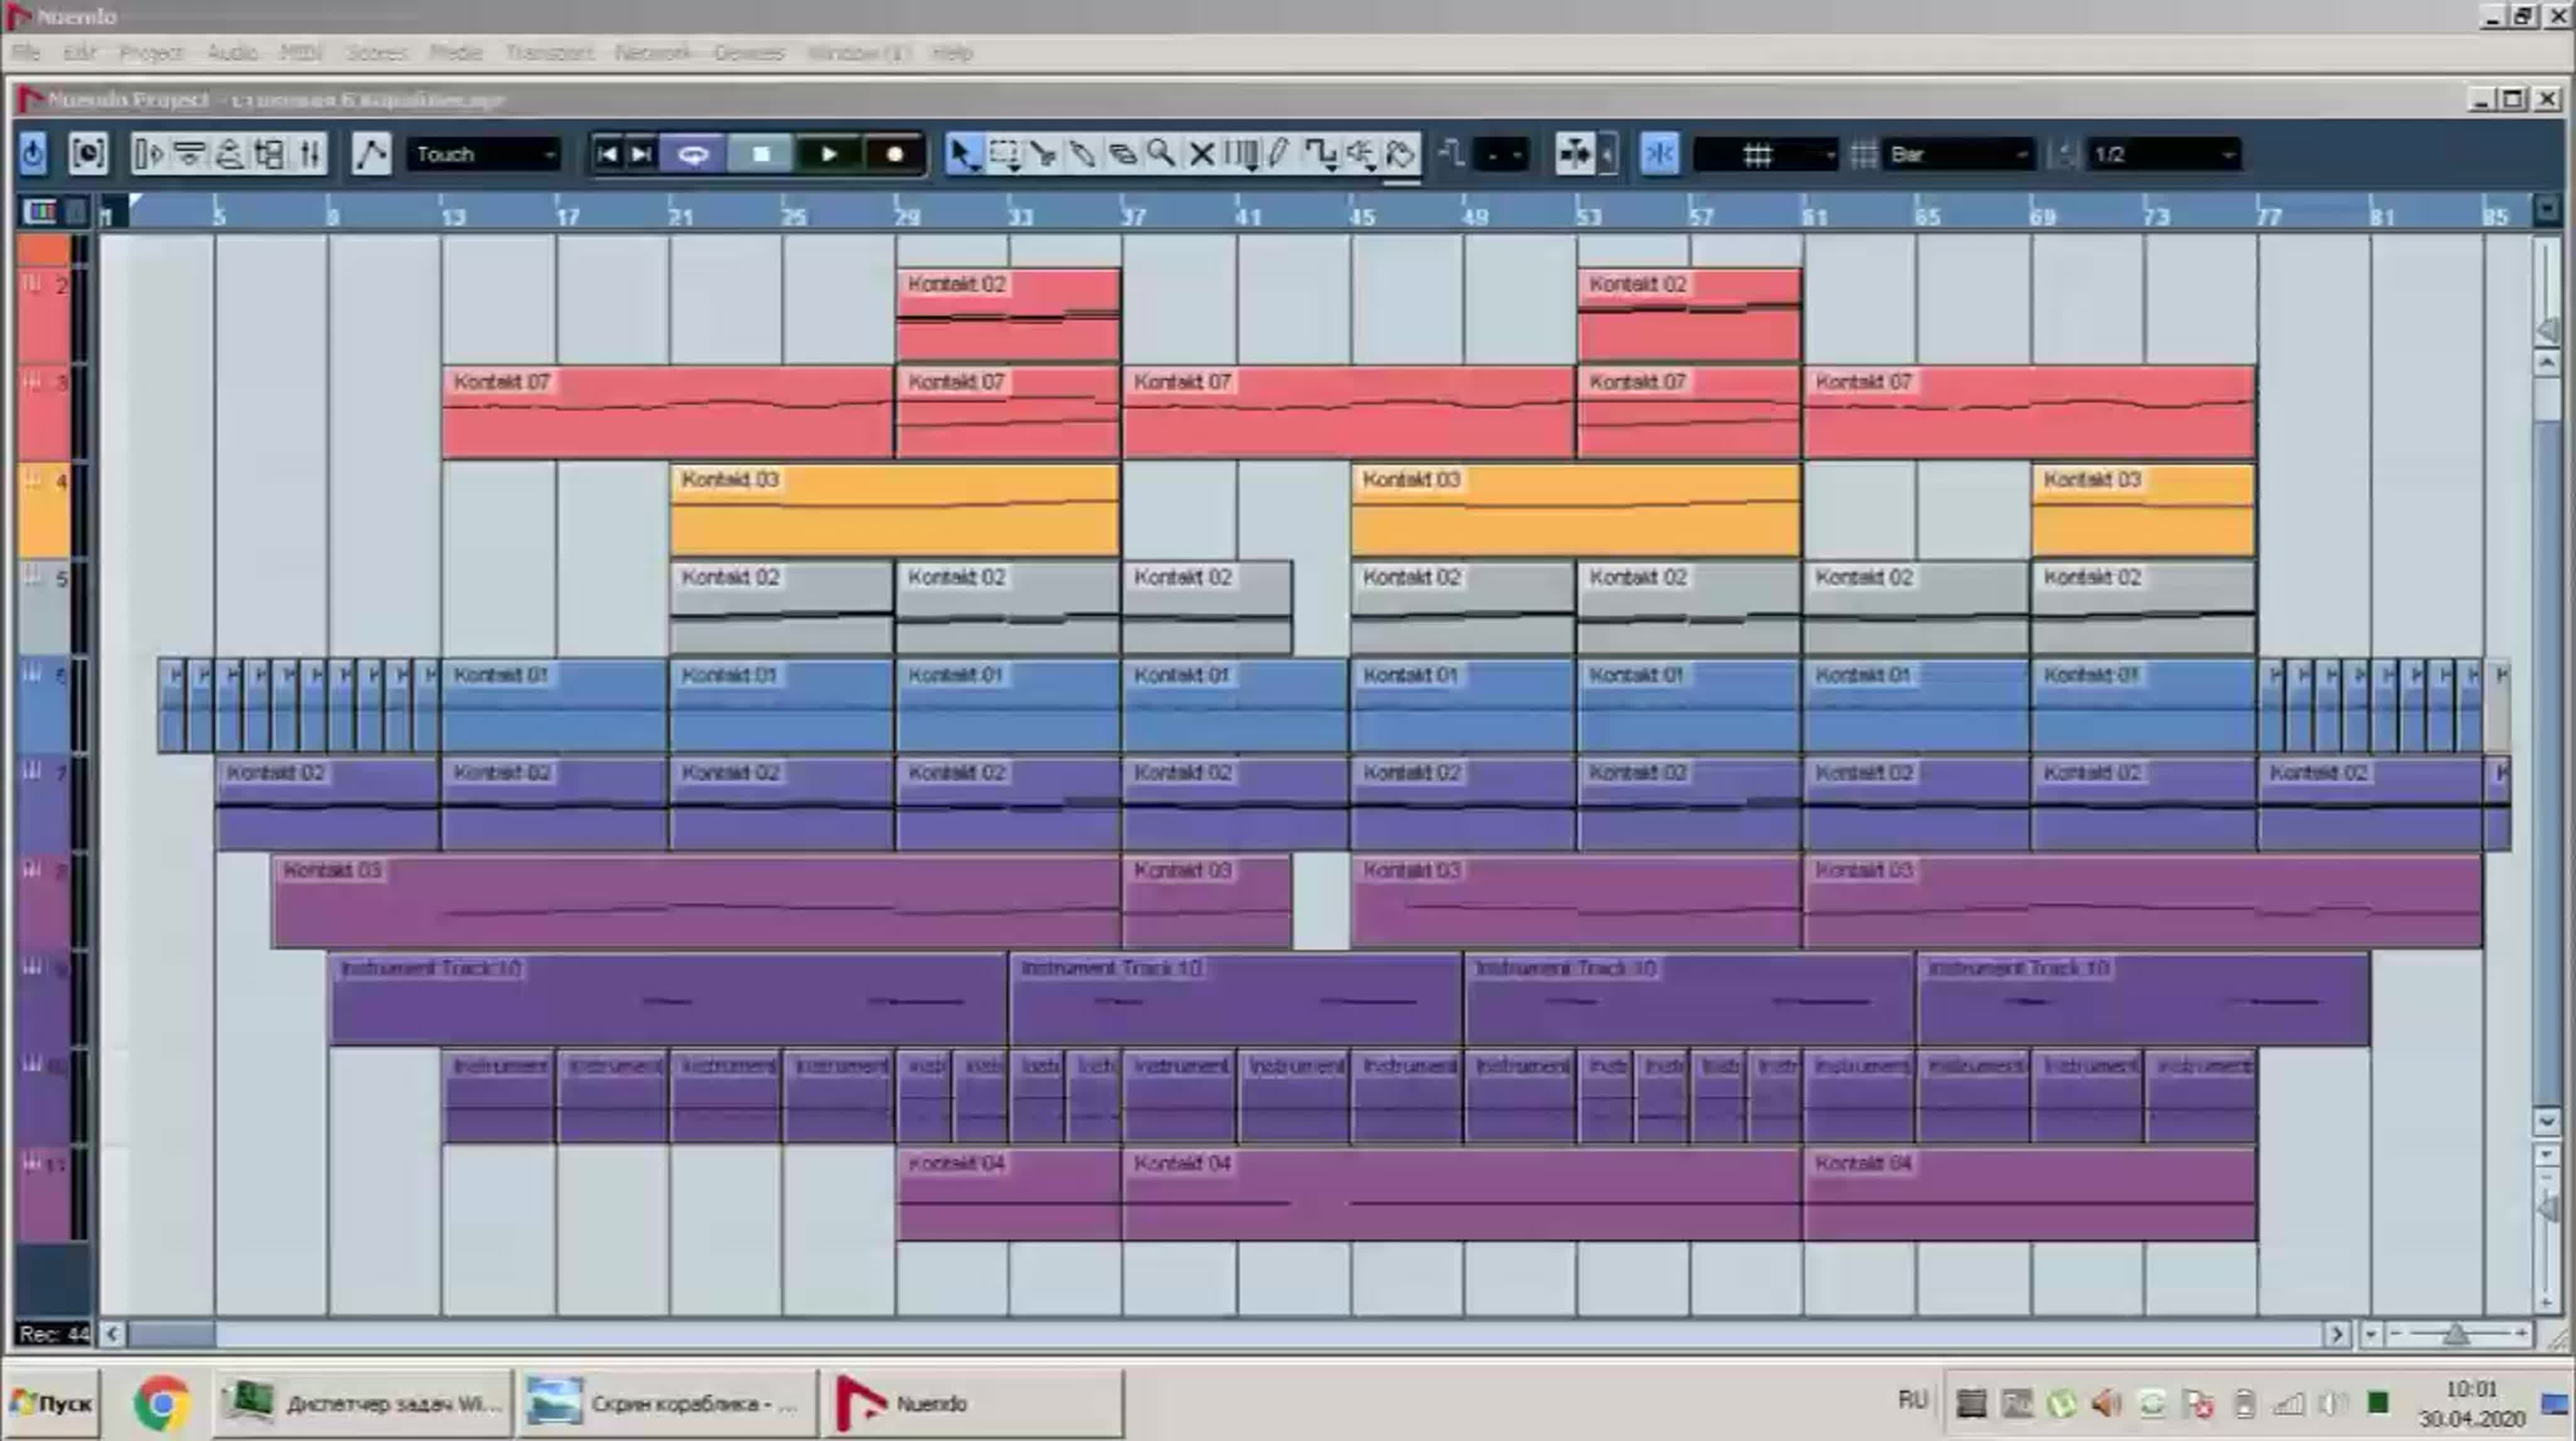This screenshot has width=2576, height=1441.
Task: Select the Range Selection tool
Action: click(x=1003, y=154)
